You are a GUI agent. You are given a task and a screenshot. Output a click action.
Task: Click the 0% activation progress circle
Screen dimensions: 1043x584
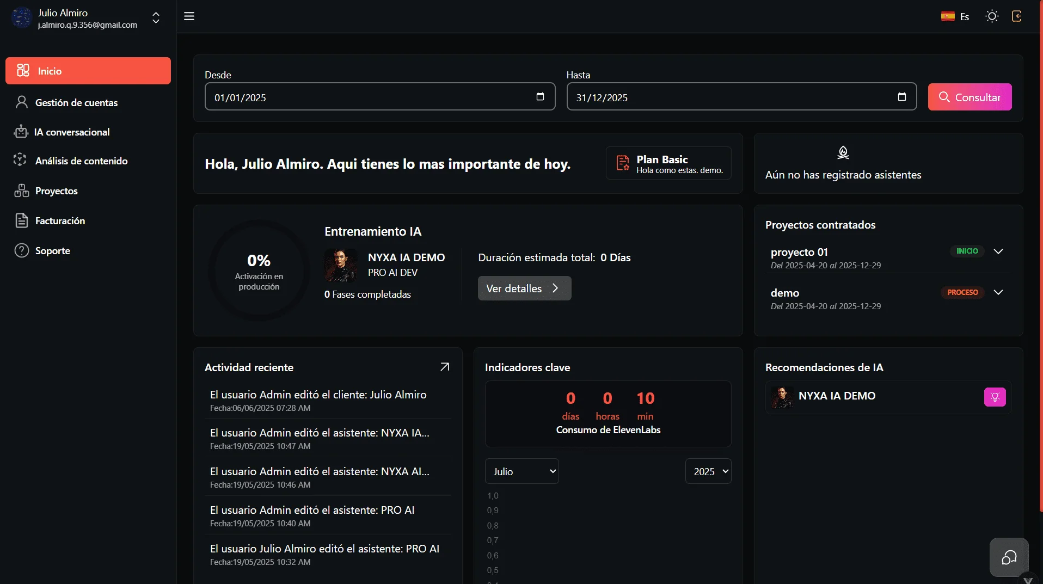(259, 270)
